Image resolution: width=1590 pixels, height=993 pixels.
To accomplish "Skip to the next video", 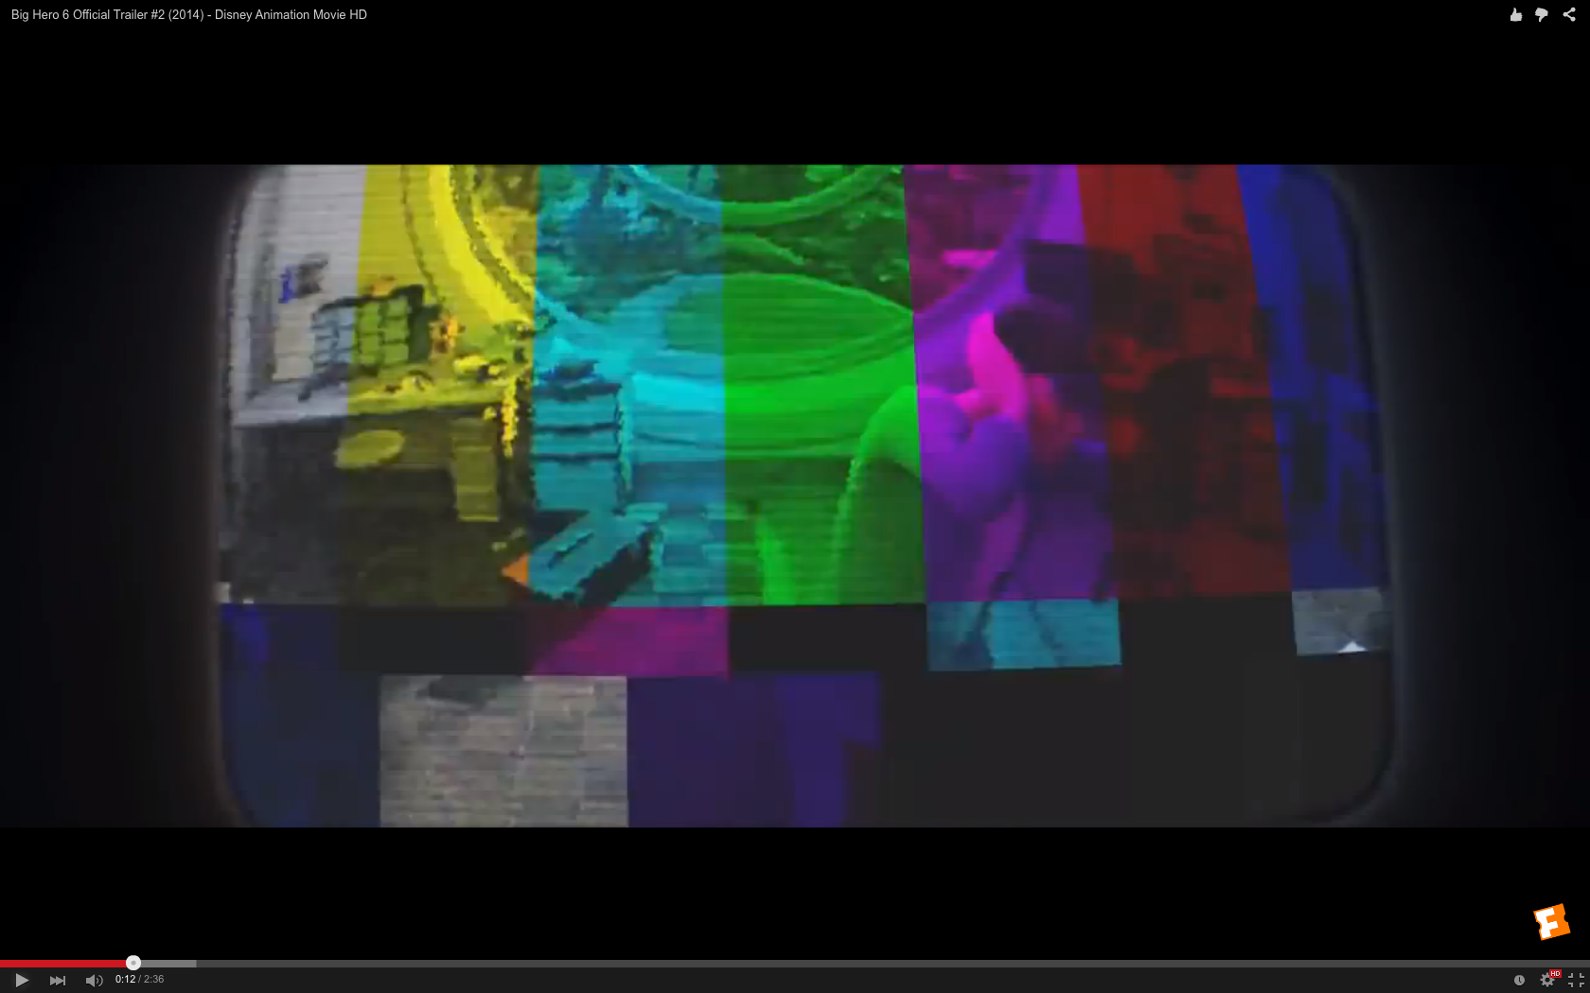I will (58, 980).
